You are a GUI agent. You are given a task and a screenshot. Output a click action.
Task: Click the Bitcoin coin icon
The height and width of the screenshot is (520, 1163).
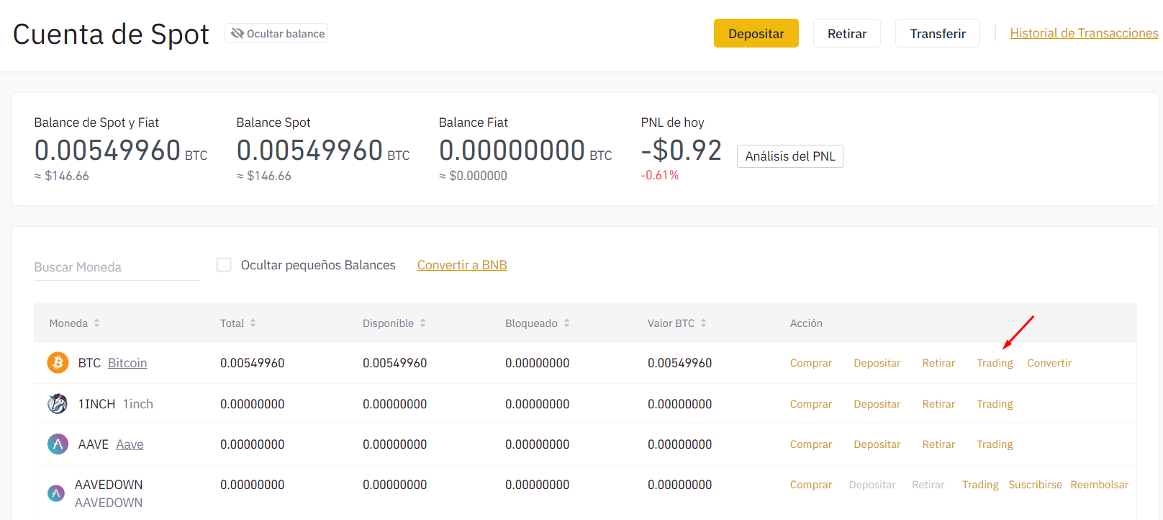click(58, 362)
